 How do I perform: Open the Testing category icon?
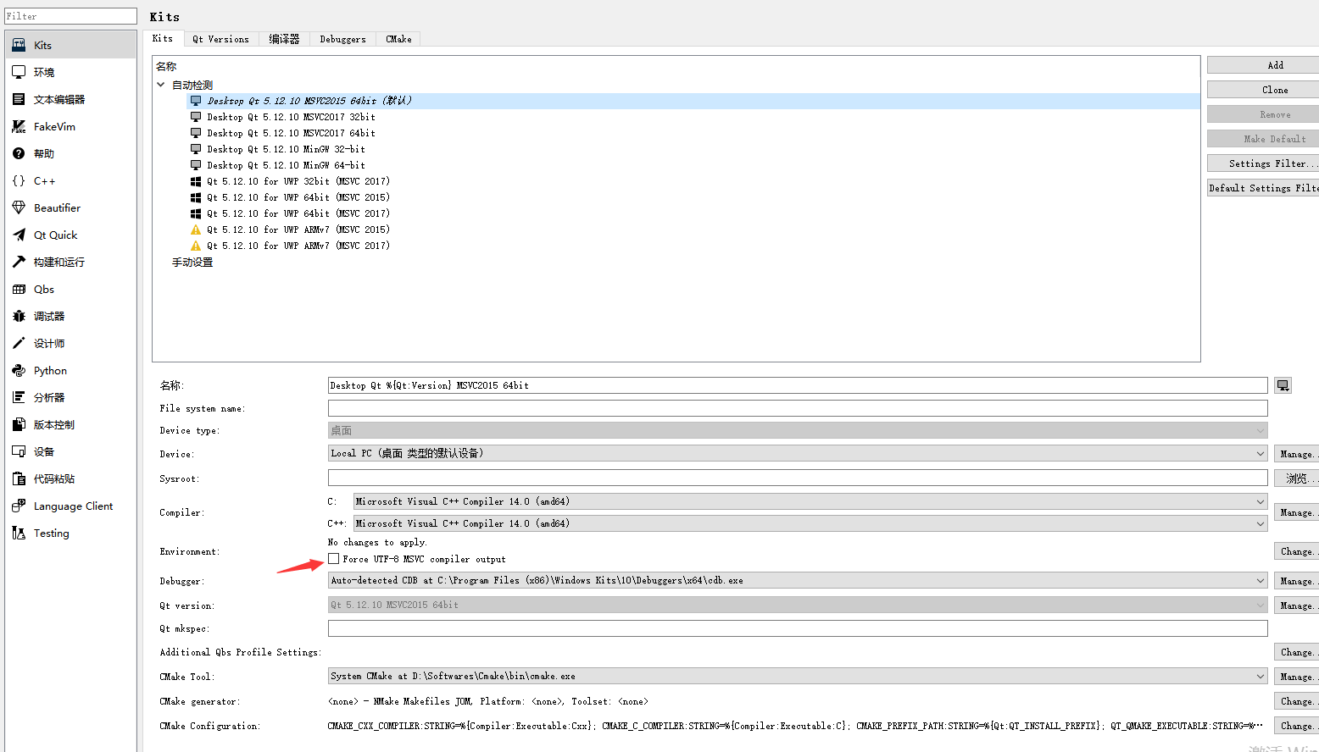pyautogui.click(x=19, y=534)
